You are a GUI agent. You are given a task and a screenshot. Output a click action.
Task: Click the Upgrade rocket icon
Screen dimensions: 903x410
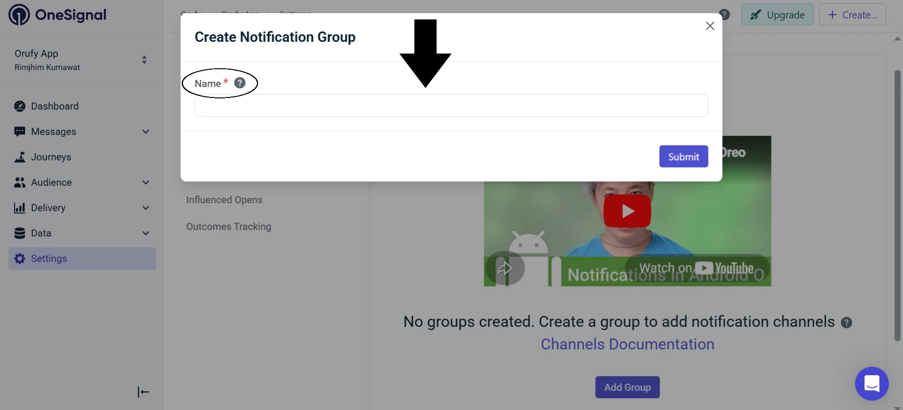(x=756, y=15)
